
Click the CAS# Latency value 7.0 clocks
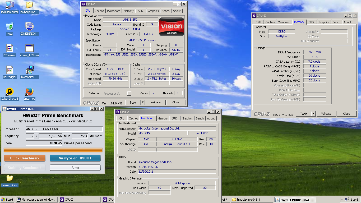click(314, 62)
